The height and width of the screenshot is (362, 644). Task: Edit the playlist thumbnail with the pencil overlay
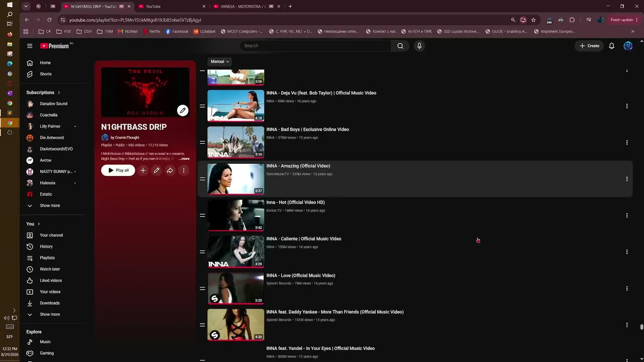[x=183, y=111]
